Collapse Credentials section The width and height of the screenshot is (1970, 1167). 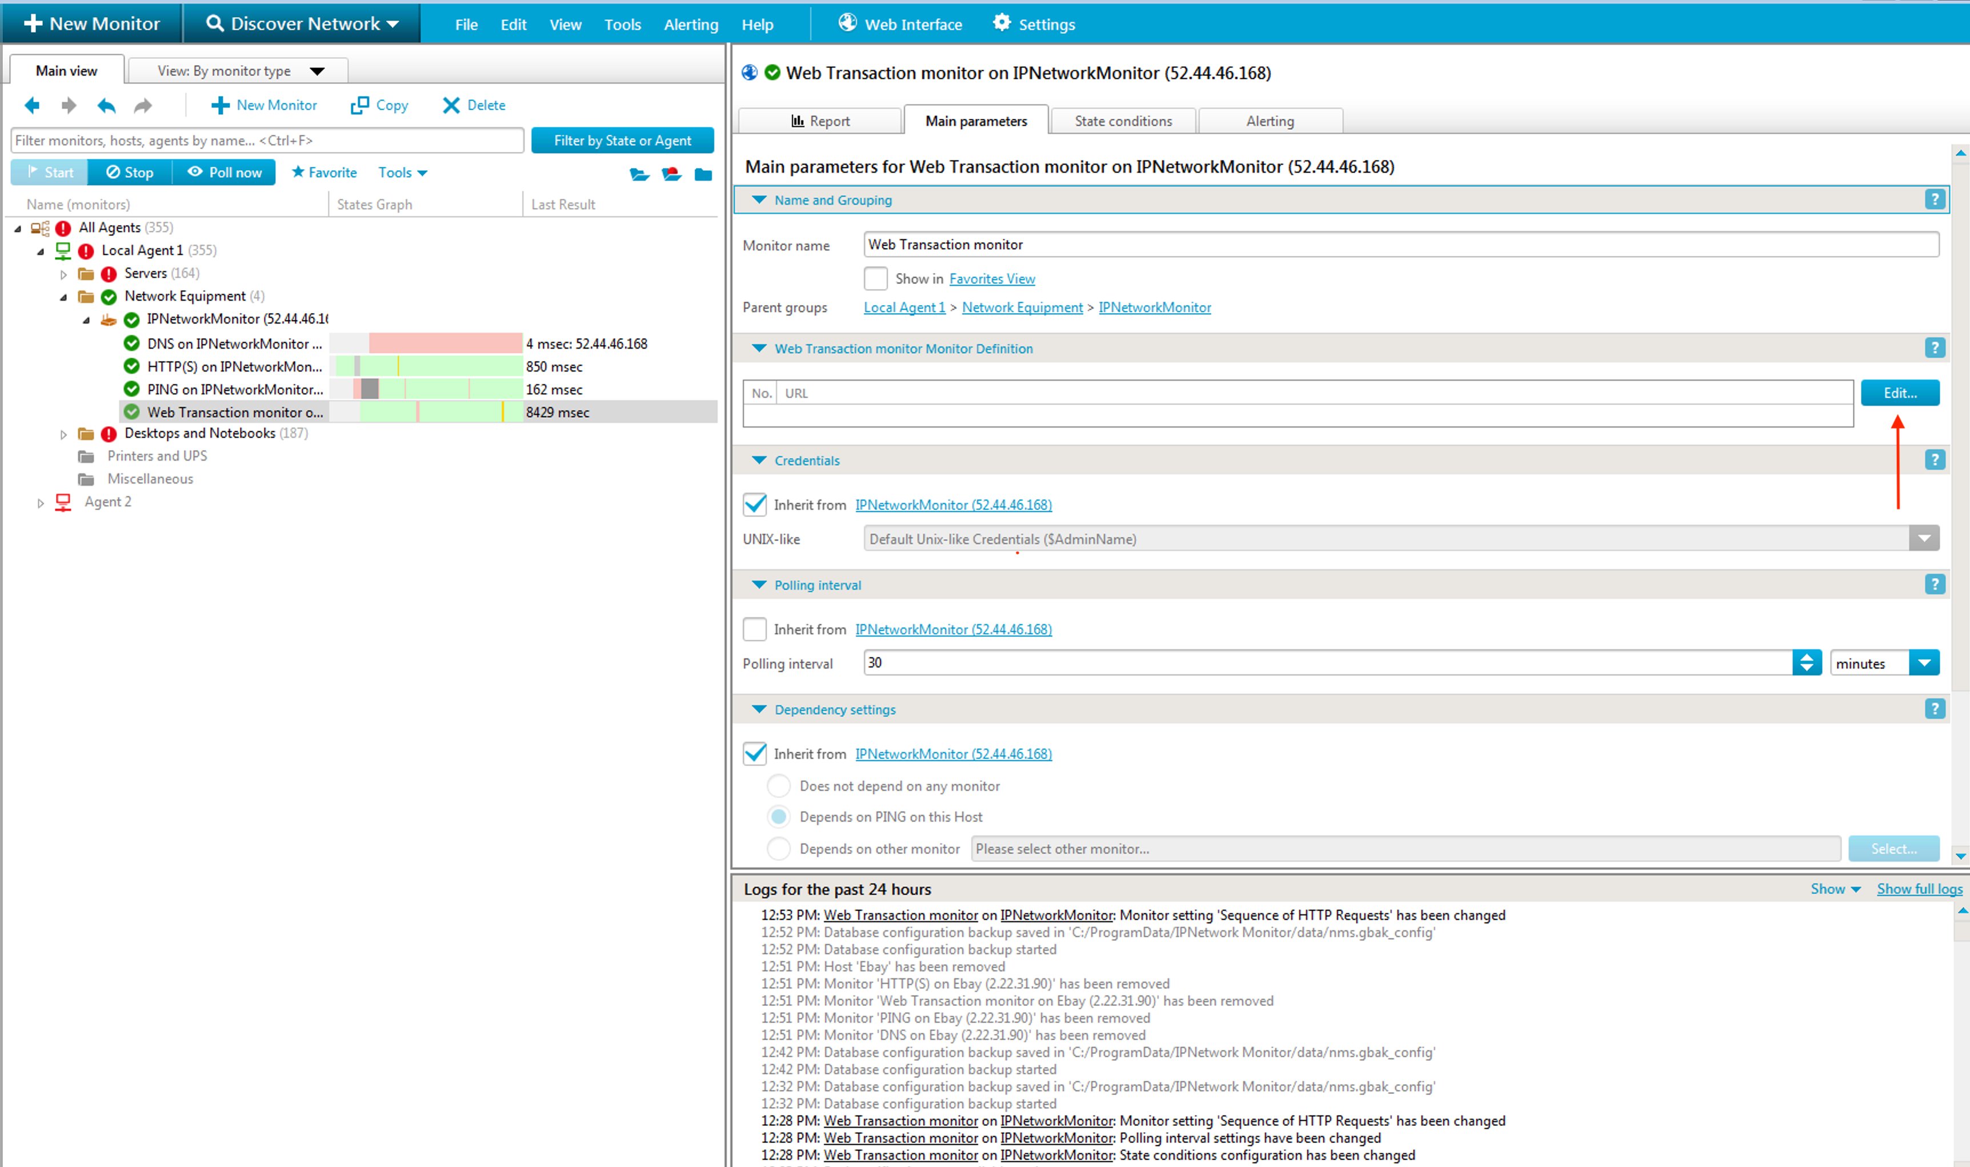759,460
